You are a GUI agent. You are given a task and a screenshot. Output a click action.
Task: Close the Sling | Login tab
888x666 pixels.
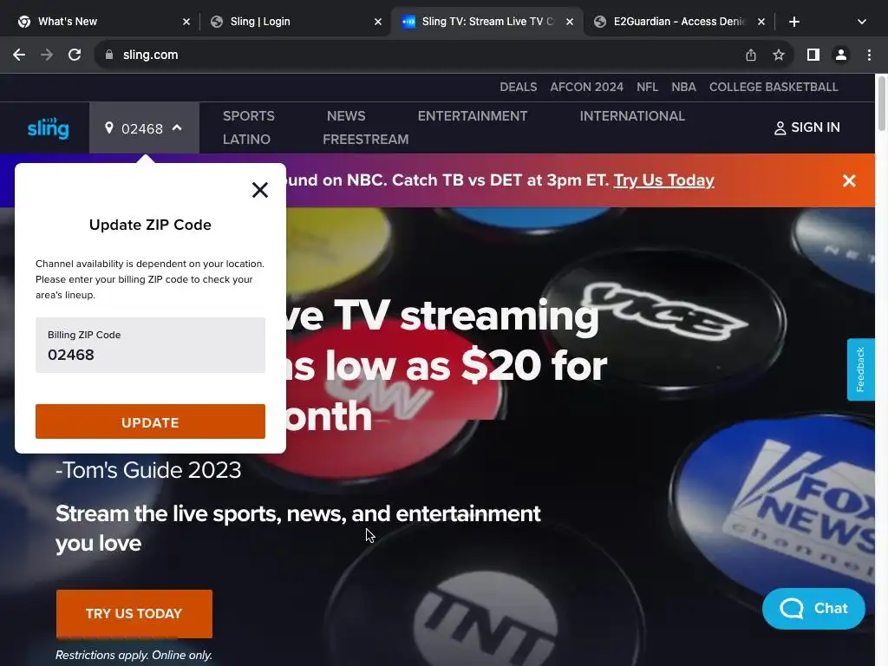click(378, 22)
